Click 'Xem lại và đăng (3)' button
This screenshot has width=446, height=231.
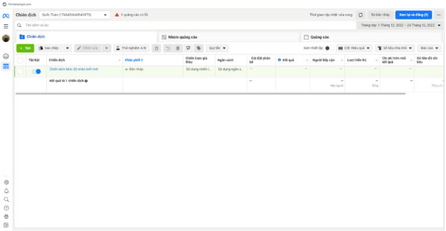pos(413,15)
